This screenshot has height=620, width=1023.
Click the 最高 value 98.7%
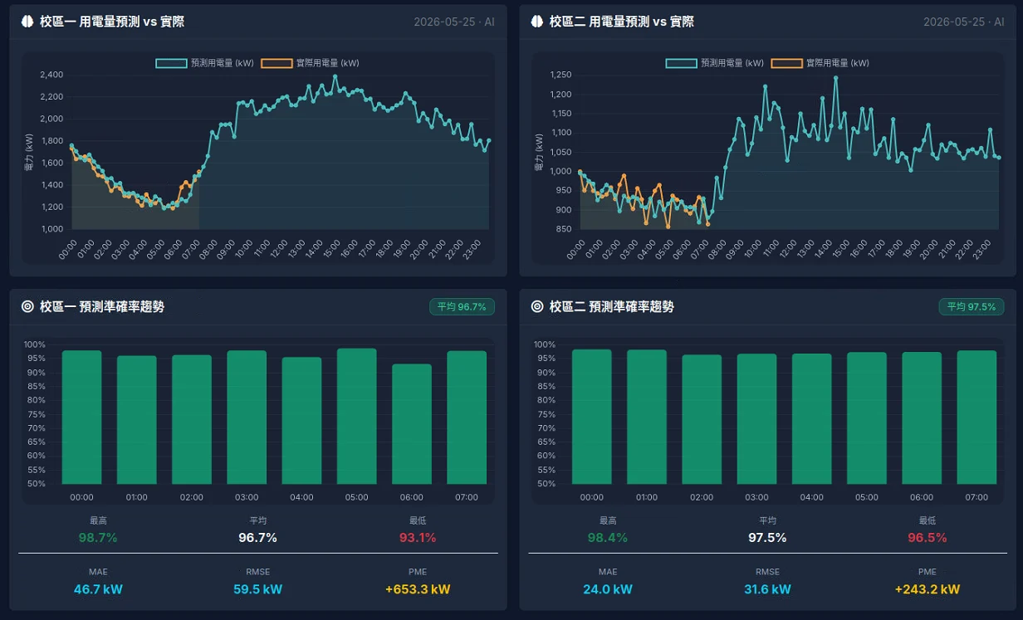98,537
